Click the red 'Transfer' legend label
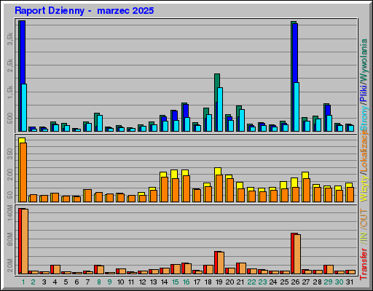This screenshot has height=291, width=373. pyautogui.click(x=364, y=263)
